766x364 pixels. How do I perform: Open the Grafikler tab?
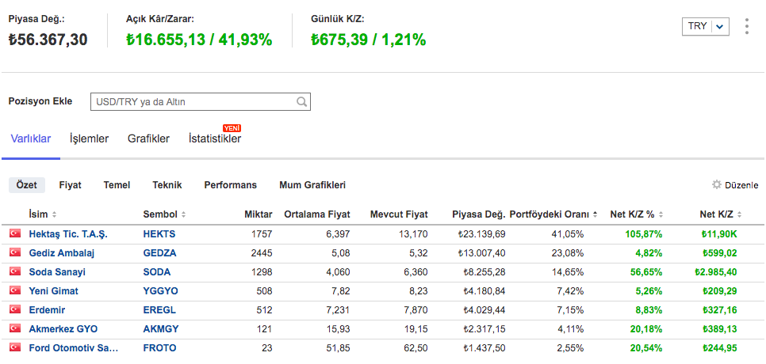(x=148, y=139)
